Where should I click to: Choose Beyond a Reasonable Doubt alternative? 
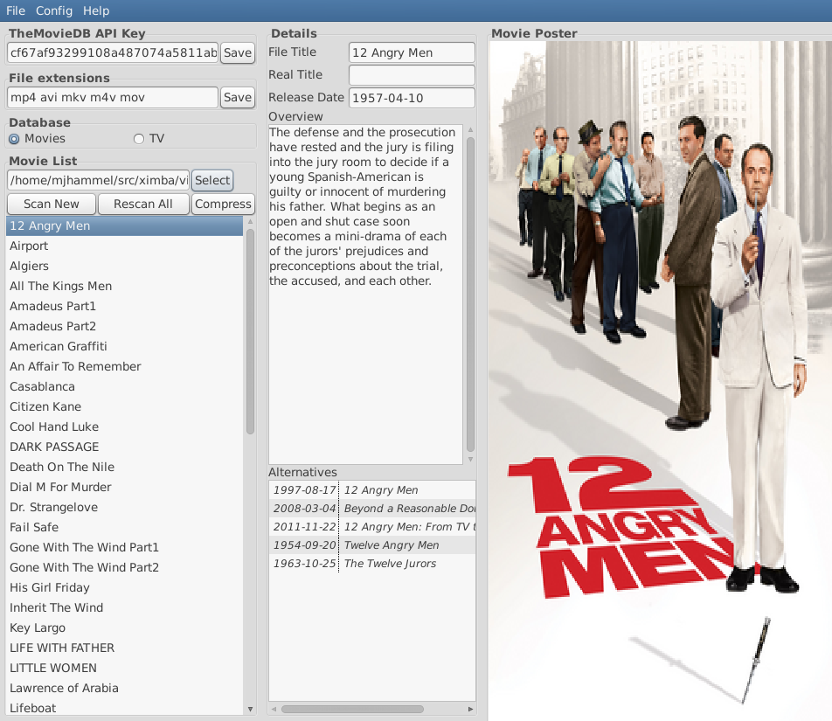coord(372,509)
